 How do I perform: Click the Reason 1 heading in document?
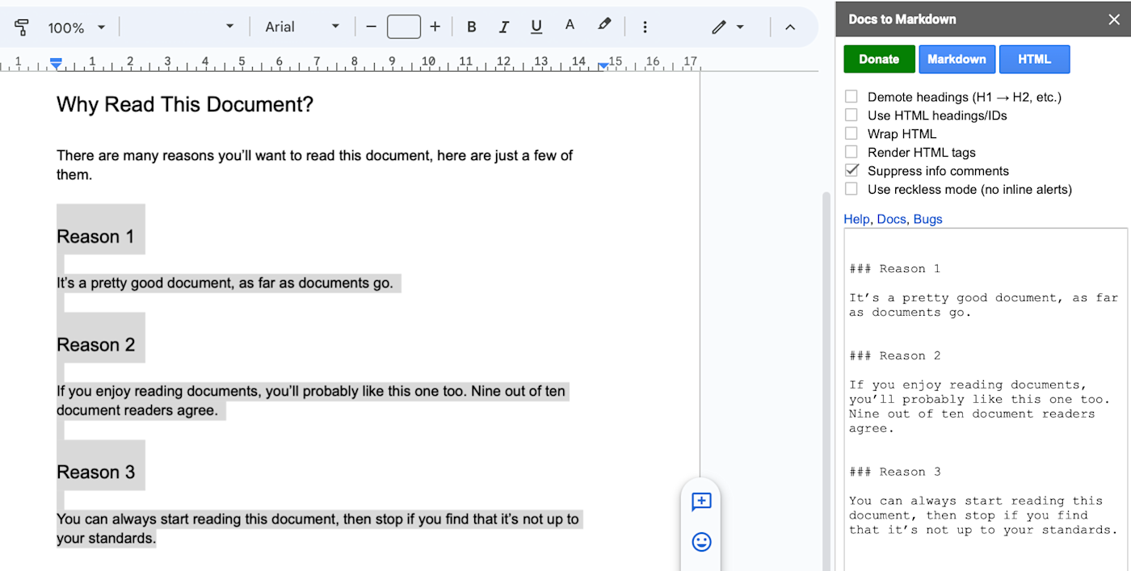(95, 237)
